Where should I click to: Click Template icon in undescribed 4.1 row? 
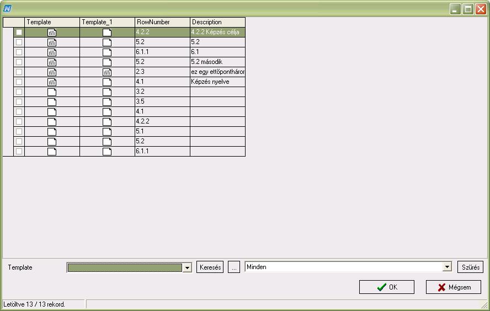(x=52, y=112)
